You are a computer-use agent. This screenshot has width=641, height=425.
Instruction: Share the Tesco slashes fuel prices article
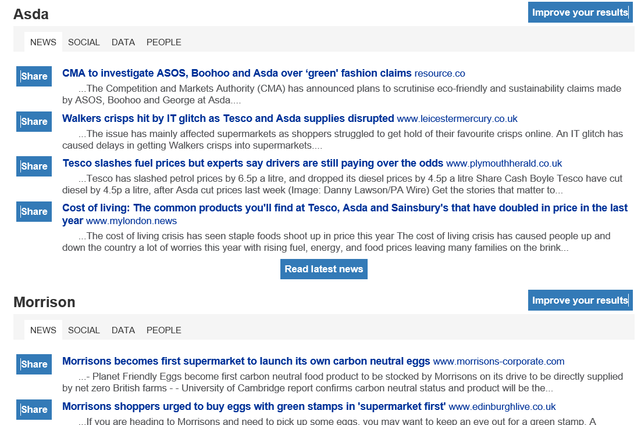coord(34,167)
